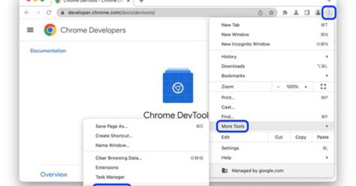This screenshot has height=186, width=356.
Task: Close the Chrome DevTools tab
Action: point(128,1)
